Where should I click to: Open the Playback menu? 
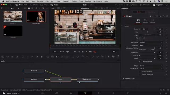[66, 1]
